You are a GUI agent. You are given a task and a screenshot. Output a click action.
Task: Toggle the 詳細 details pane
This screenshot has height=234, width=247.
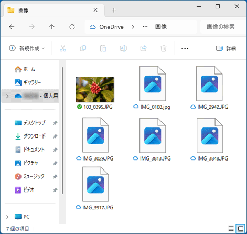pos(226,48)
